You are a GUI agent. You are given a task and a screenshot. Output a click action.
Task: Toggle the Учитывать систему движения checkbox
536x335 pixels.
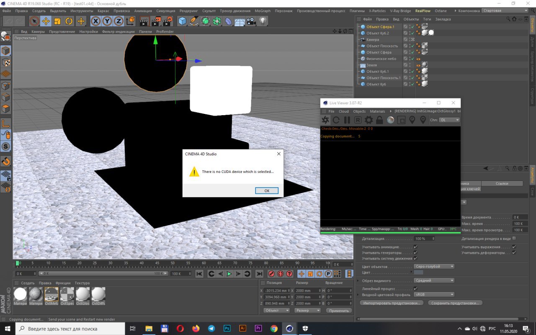(x=415, y=258)
